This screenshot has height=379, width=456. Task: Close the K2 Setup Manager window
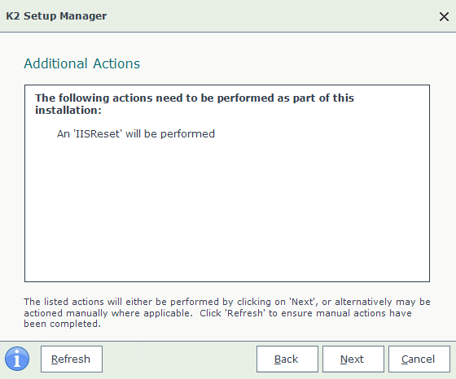click(444, 16)
